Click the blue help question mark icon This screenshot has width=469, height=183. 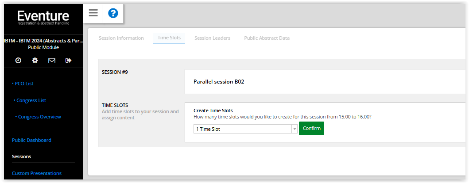[113, 13]
